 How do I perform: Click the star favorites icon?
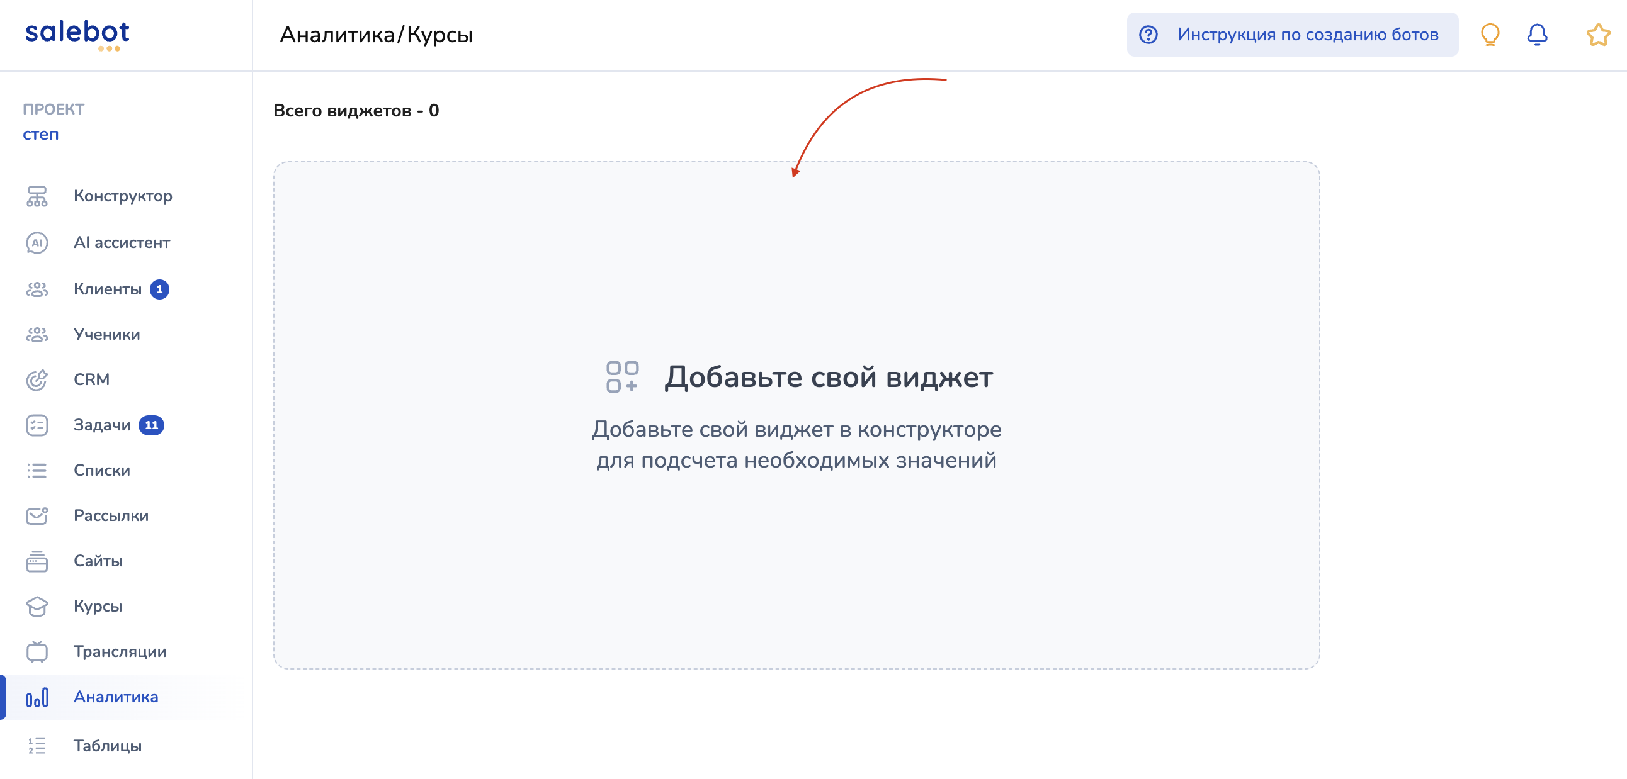pyautogui.click(x=1597, y=34)
